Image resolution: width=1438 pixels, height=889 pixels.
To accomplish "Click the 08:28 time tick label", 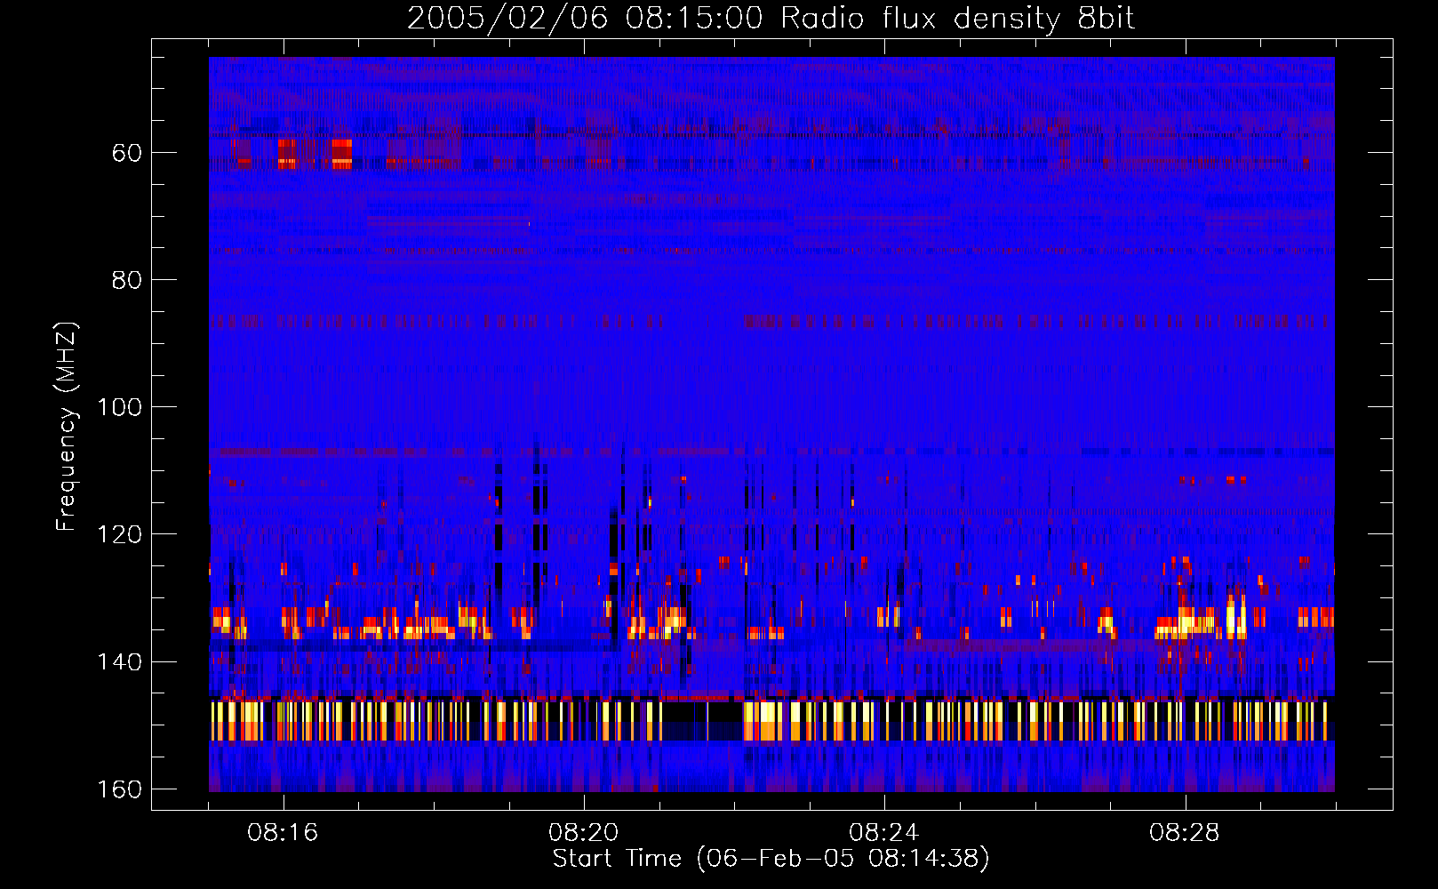I will click(1184, 833).
